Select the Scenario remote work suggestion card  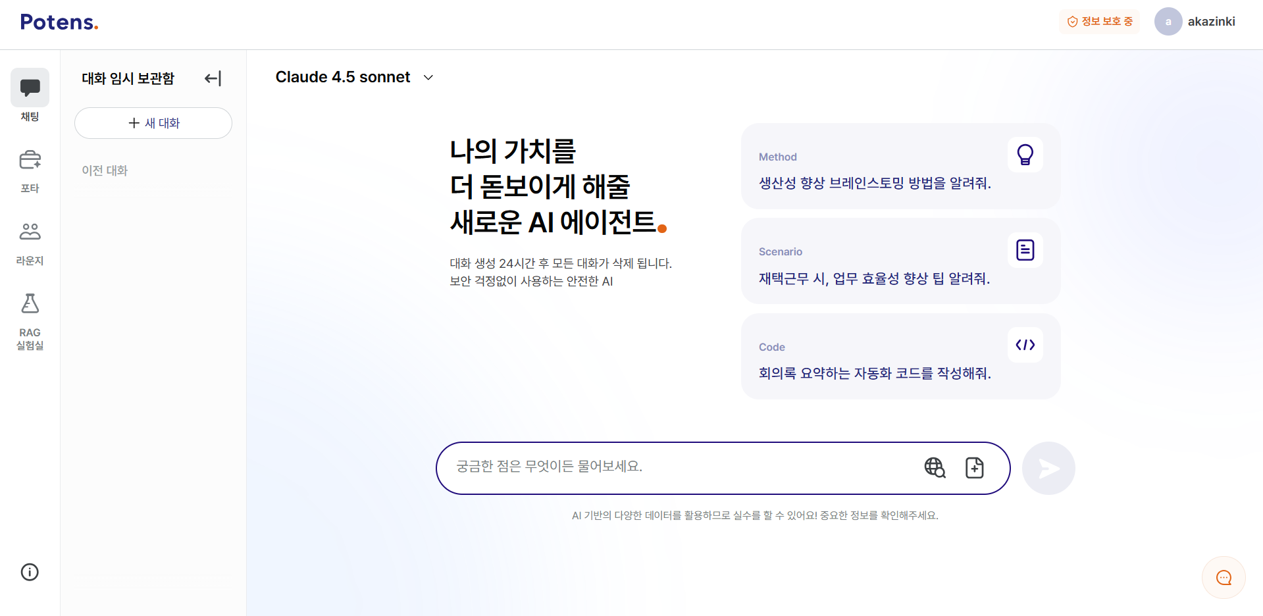tap(900, 261)
